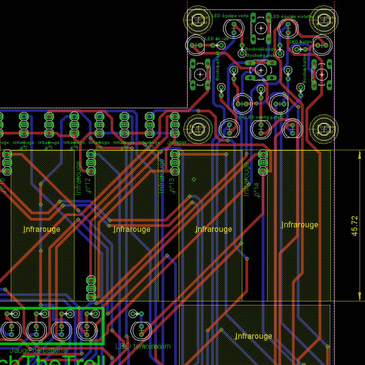365x365 pixels.
Task: Select the Infrarouge n°13 header connector
Action: (175, 162)
